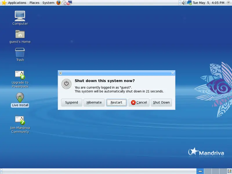Screen dimensions: 232x174
Task: Switch to the fourth workspace in pager
Action: 223,171
